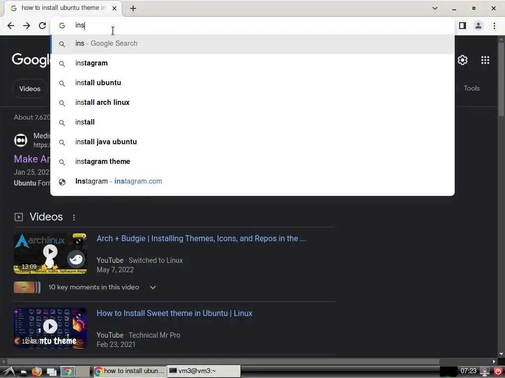Open the Google apps grid
Image resolution: width=505 pixels, height=378 pixels.
(x=485, y=60)
